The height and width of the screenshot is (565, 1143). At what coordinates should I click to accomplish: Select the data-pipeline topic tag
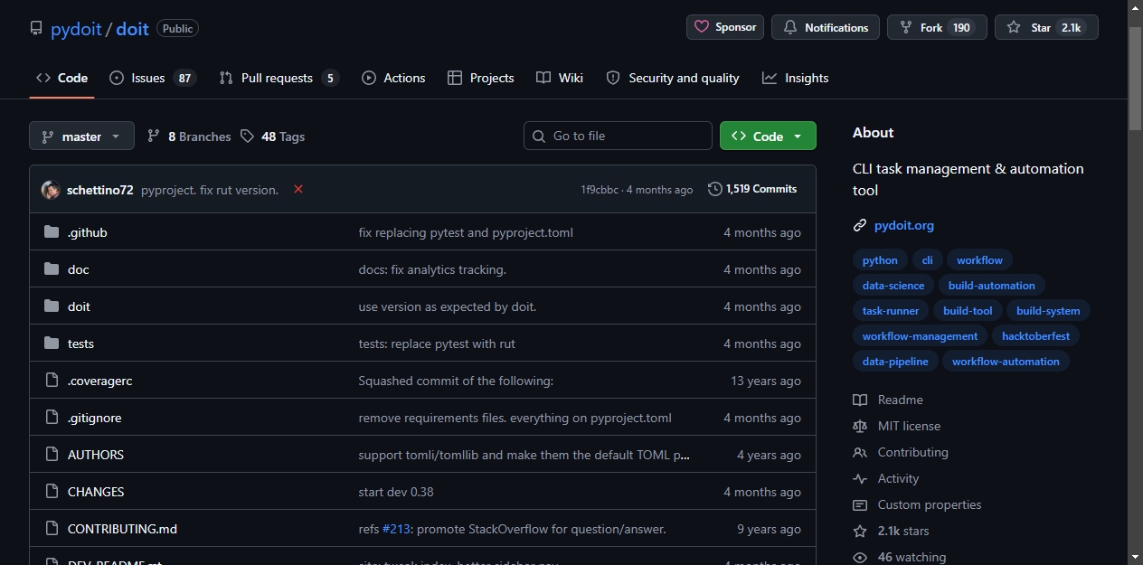point(895,361)
